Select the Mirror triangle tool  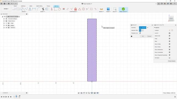[30, 9]
